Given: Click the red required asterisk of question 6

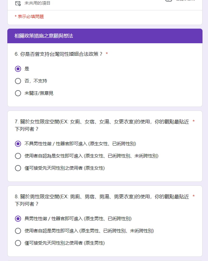Looking at the screenshot, I should pos(107,54).
